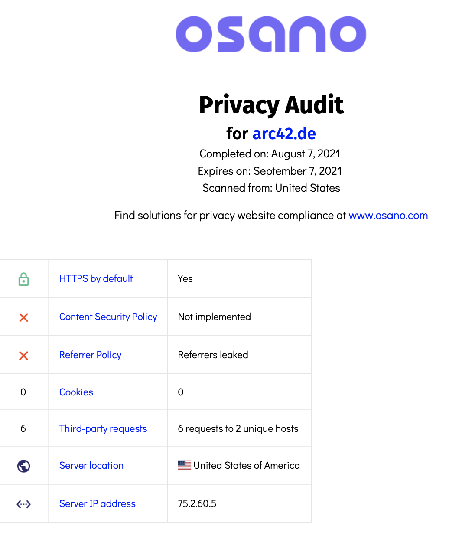This screenshot has height=536, width=449.
Task: Visit the www.osano.com link
Action: click(388, 216)
